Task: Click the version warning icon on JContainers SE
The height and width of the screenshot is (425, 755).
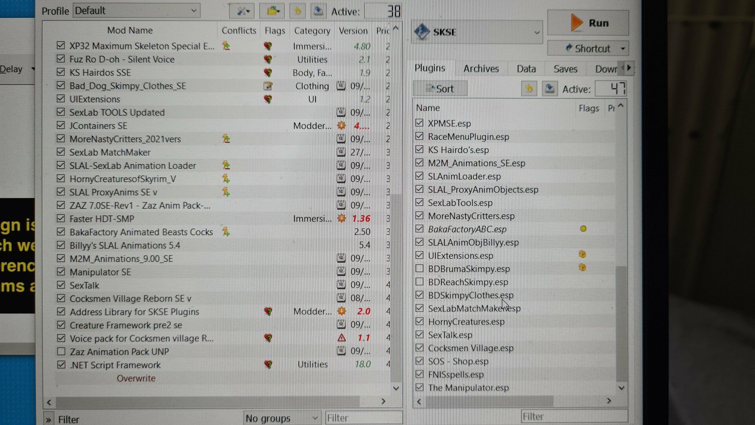Action: [x=341, y=126]
